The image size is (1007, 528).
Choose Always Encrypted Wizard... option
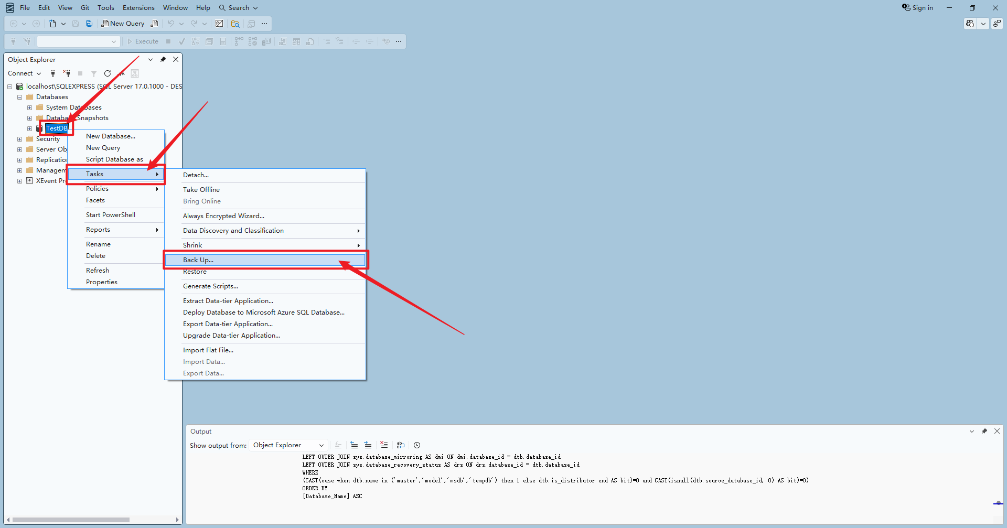pyautogui.click(x=265, y=216)
